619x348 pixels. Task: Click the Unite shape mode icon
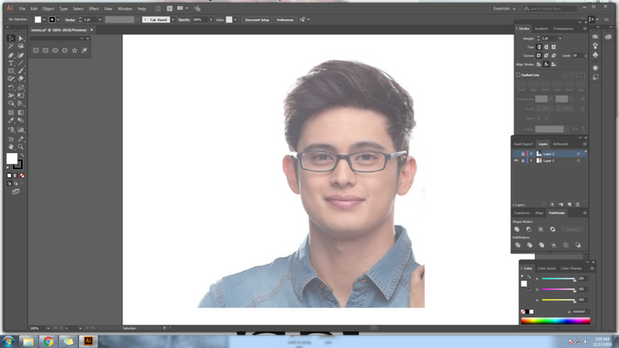click(517, 230)
